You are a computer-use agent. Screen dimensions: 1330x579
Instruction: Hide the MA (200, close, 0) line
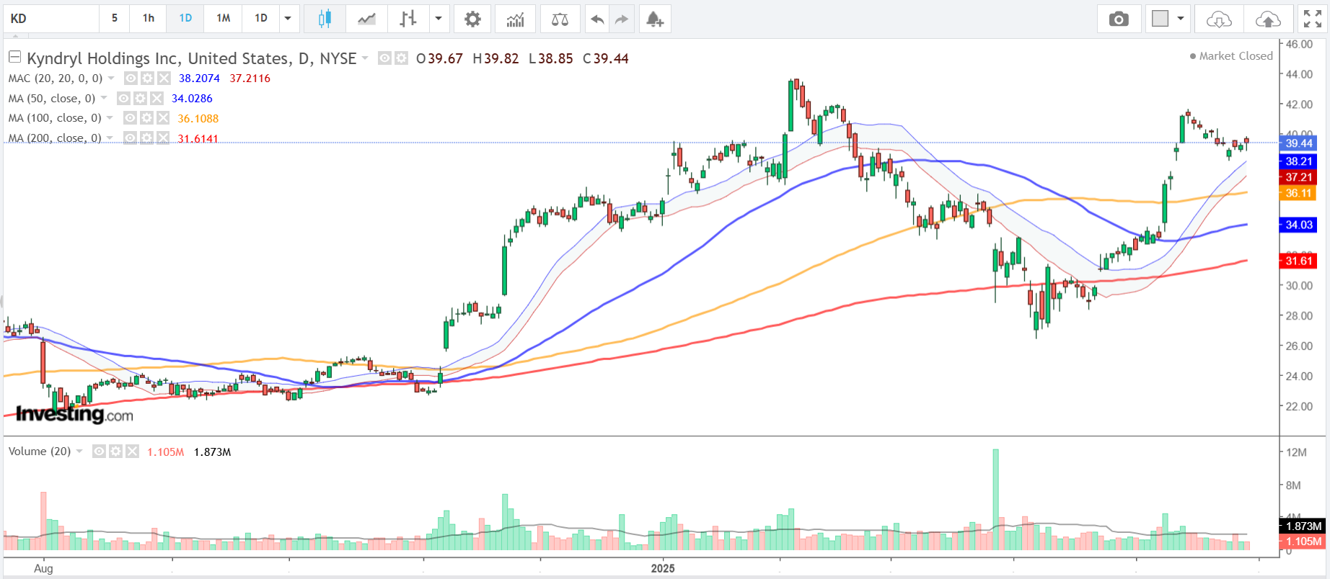[x=130, y=138]
